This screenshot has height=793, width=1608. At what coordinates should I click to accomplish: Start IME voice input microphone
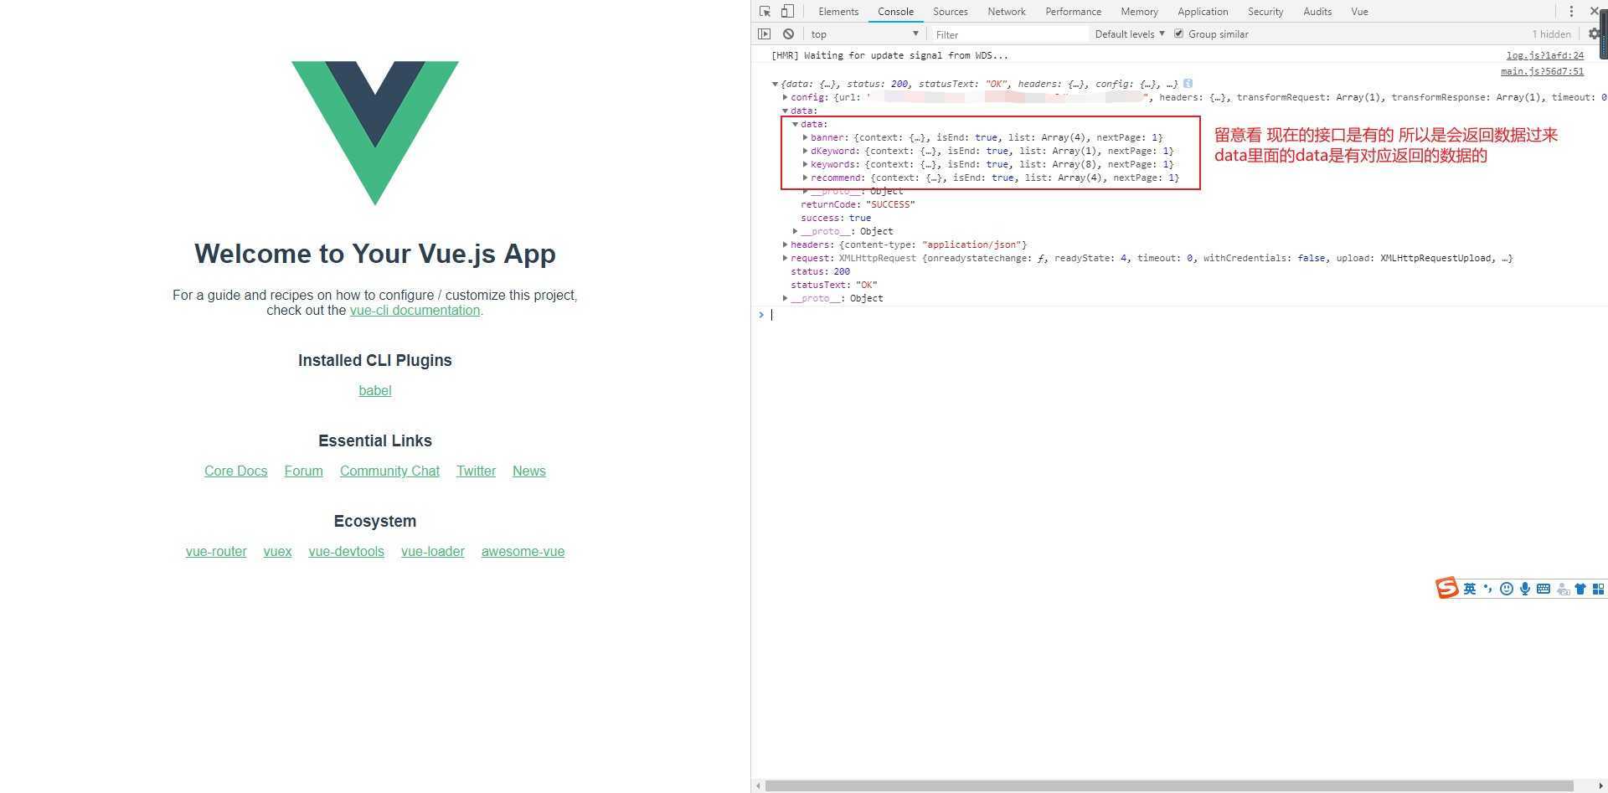(x=1525, y=589)
